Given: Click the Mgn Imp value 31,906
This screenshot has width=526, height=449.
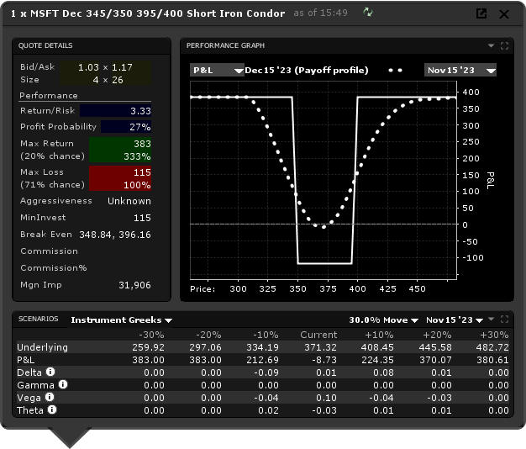Looking at the screenshot, I should click(134, 285).
